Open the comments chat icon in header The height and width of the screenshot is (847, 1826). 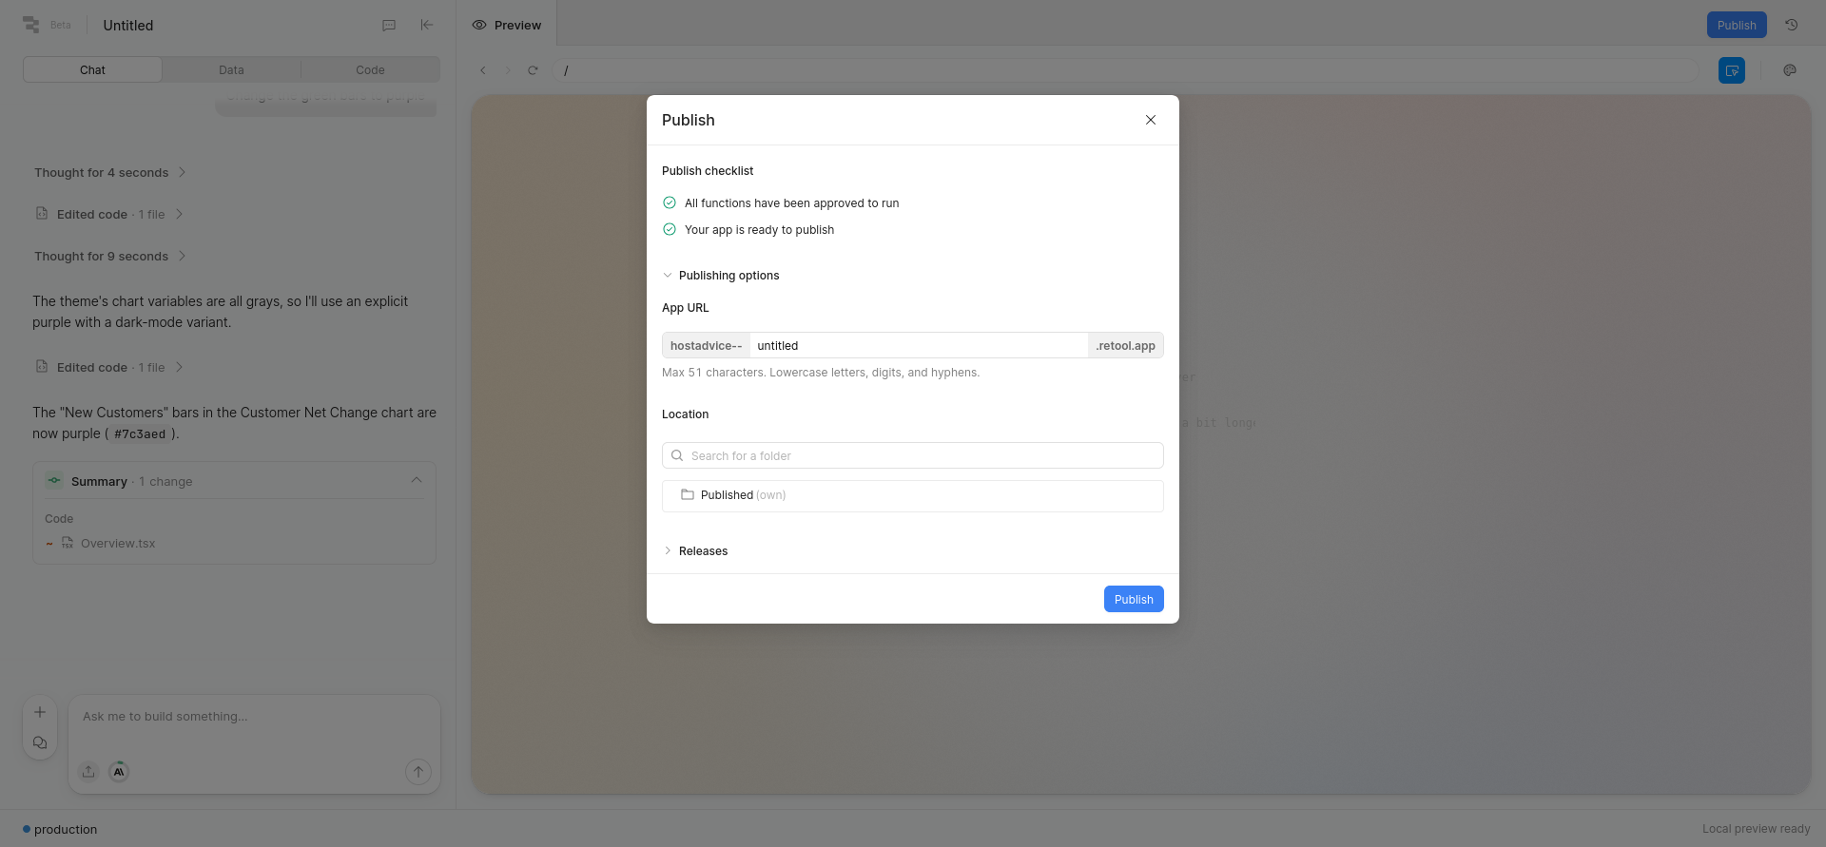pos(389,26)
